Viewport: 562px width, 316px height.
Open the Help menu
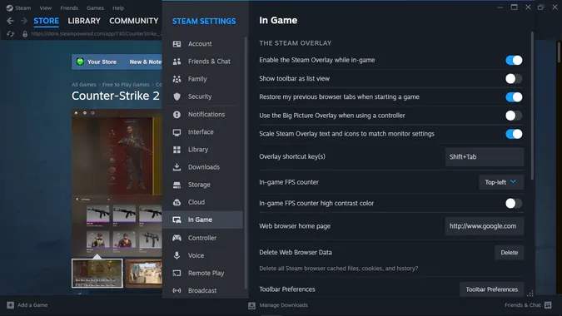118,7
